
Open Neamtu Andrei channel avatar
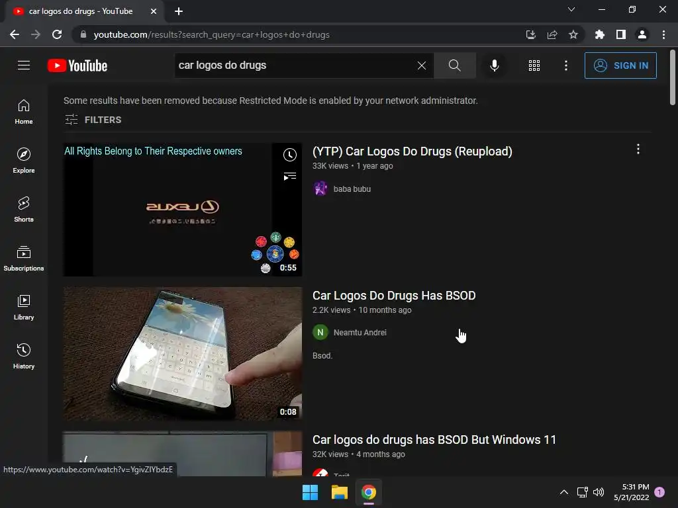320,332
